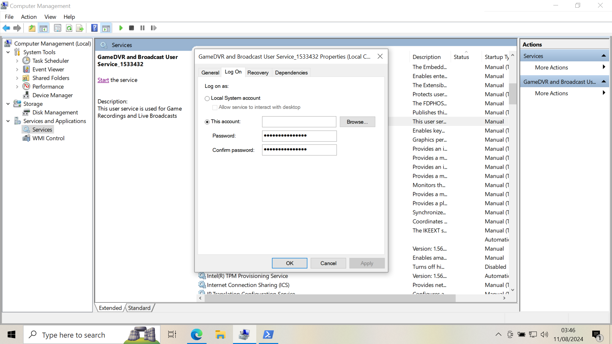Click the Pause Service toolbar icon
The height and width of the screenshot is (344, 612).
[142, 28]
